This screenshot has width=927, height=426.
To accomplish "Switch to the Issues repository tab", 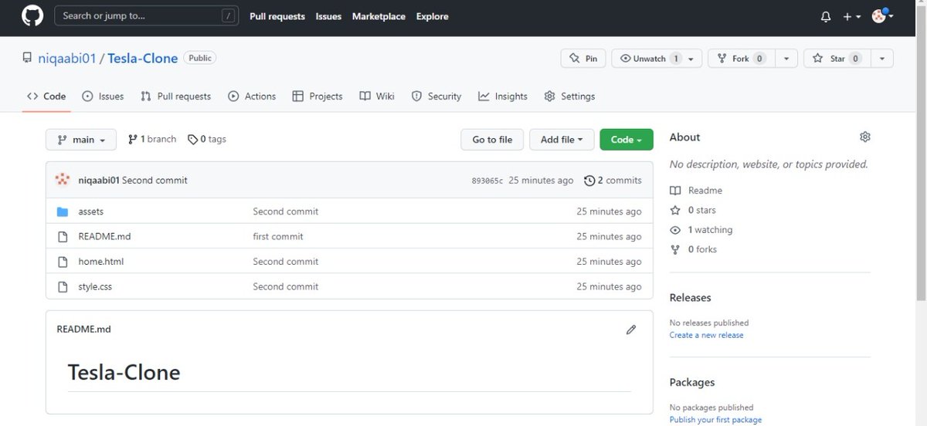I will 103,96.
